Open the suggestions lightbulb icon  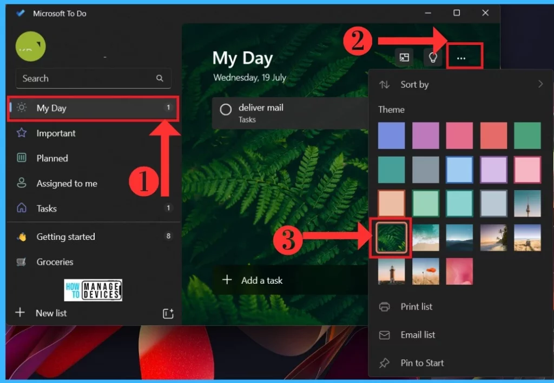tap(433, 57)
